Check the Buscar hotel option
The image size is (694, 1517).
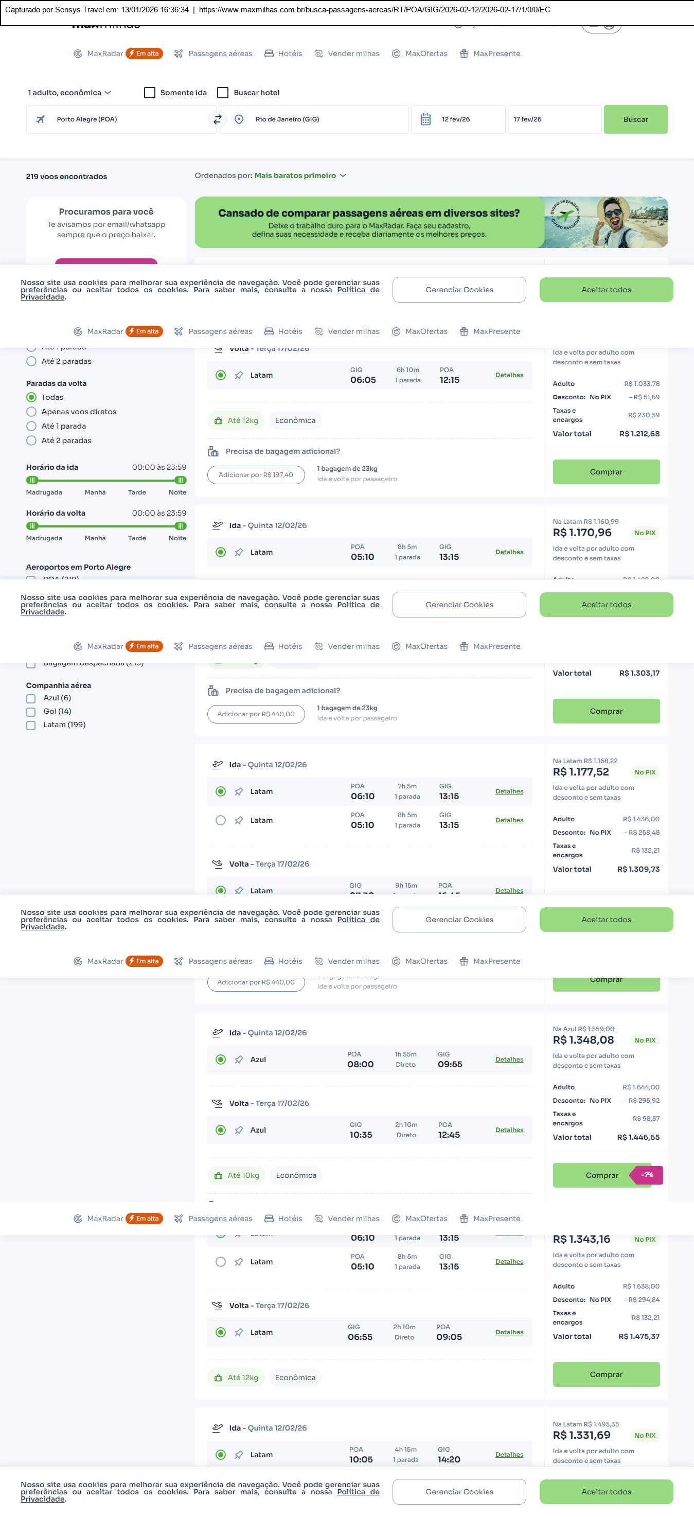tap(223, 93)
